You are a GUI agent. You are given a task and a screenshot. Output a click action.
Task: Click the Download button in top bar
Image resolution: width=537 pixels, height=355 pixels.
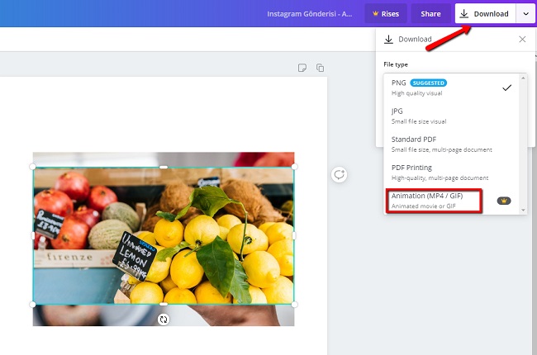[x=485, y=14]
